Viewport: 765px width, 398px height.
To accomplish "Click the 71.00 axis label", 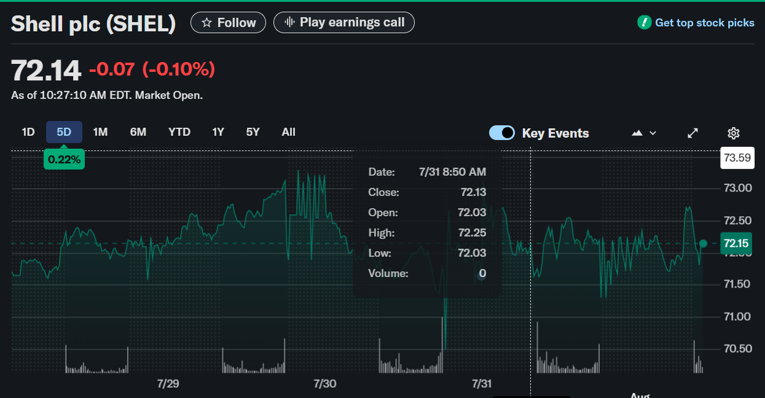I will 737,317.
